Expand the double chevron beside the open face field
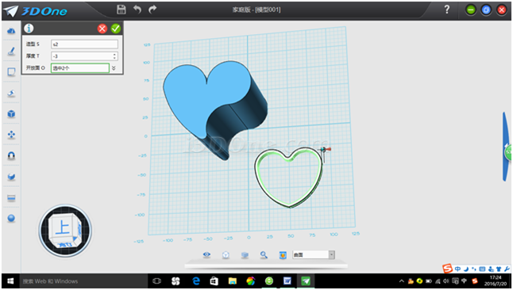The image size is (513, 290). coord(114,68)
